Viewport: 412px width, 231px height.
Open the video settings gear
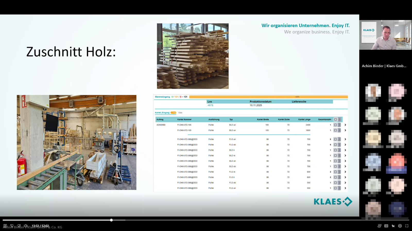tap(400, 226)
